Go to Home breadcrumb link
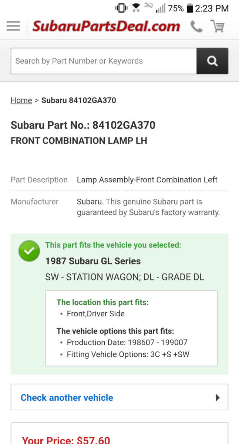 [x=21, y=100]
